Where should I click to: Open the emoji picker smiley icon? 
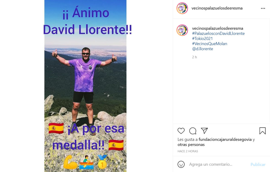(181, 164)
